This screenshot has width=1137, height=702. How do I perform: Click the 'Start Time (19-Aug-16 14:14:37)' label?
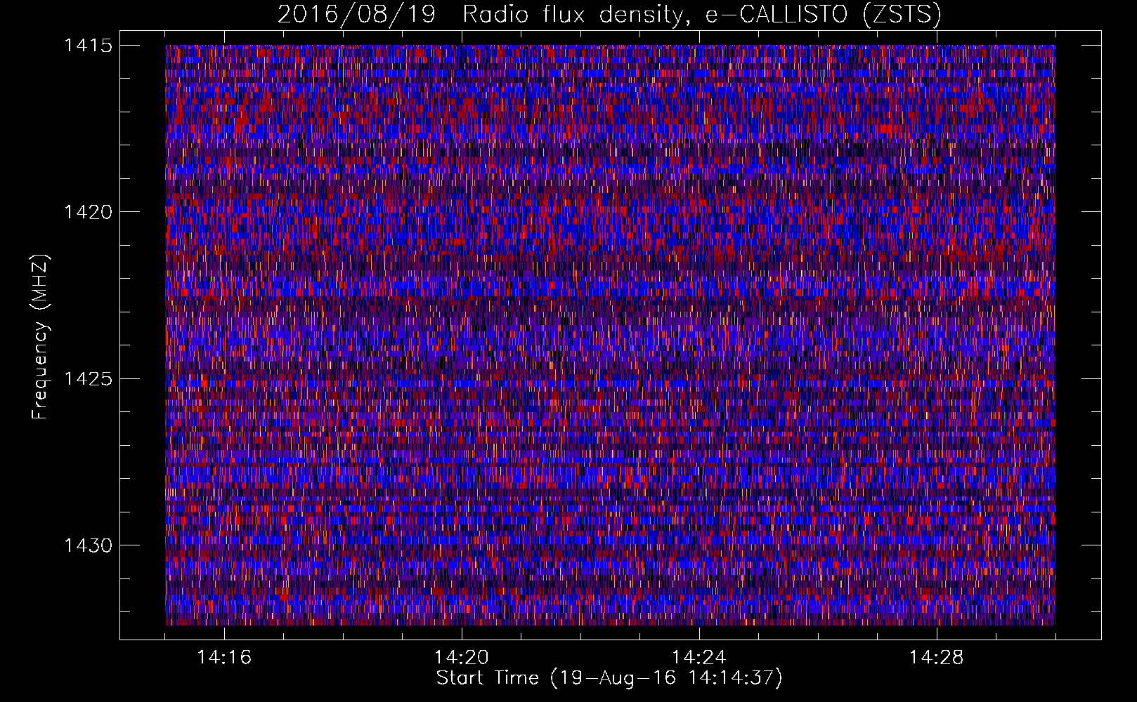coord(609,679)
